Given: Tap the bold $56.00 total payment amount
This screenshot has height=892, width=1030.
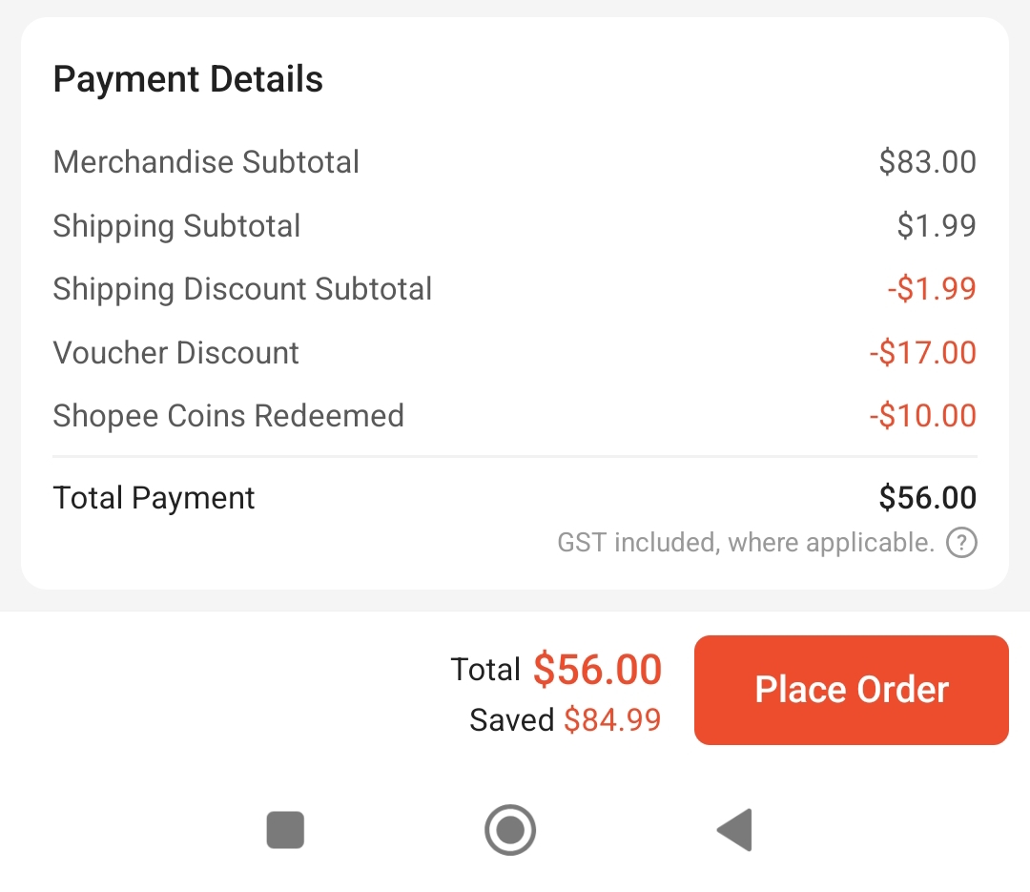Looking at the screenshot, I should (927, 498).
